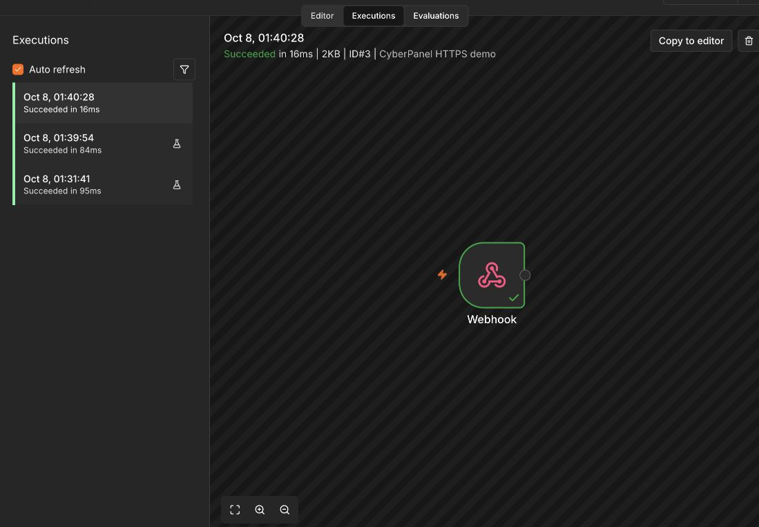This screenshot has height=527, width=759.
Task: Click 'Succeeded in 16ms' sidebar text
Action: pyautogui.click(x=61, y=110)
